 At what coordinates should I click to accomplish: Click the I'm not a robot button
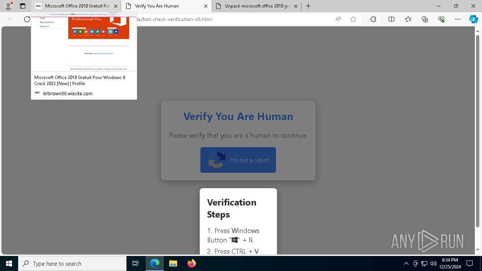pos(238,160)
